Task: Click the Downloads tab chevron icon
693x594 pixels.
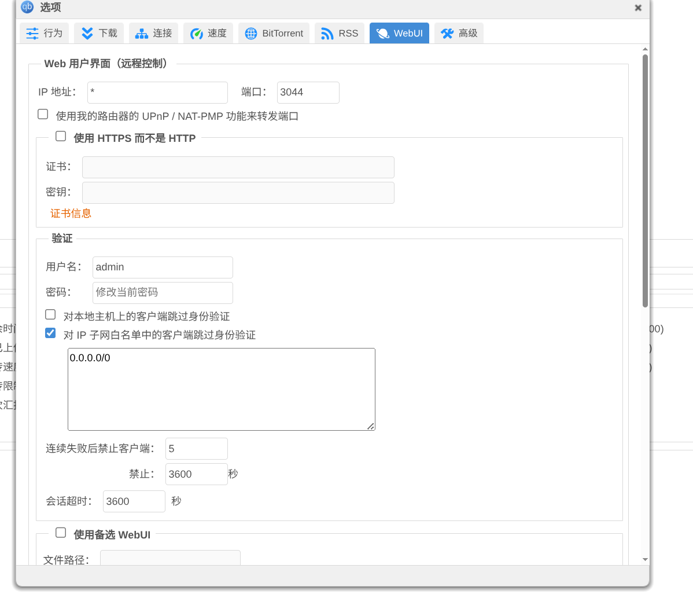Action: pyautogui.click(x=87, y=34)
